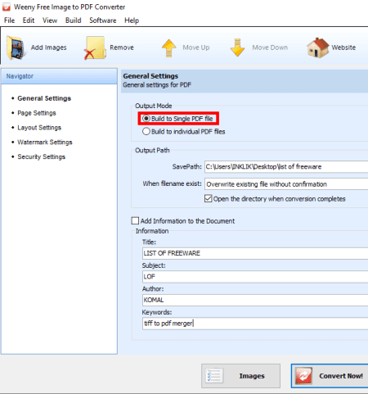Go to Watermark Settings in Navigator

[45, 143]
